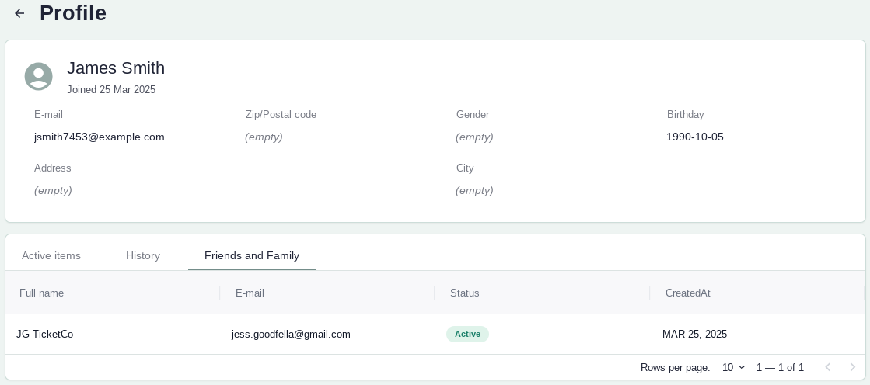Click James Smith's avatar icon
Screen dimensions: 870x385
[39, 77]
